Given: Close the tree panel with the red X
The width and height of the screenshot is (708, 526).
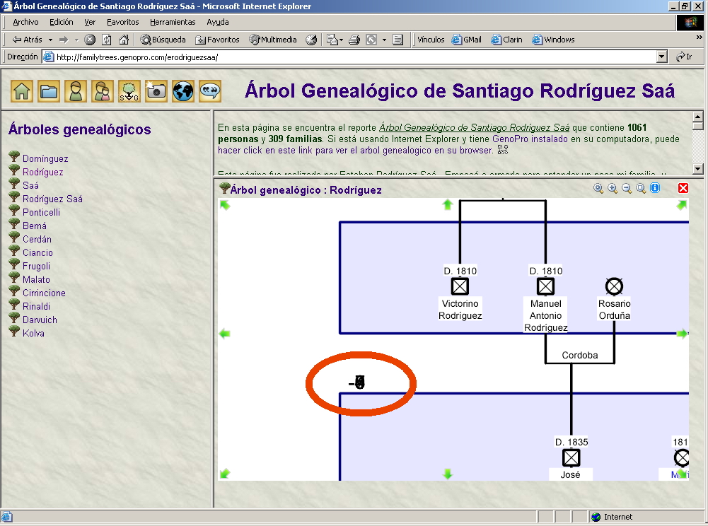Looking at the screenshot, I should point(683,188).
